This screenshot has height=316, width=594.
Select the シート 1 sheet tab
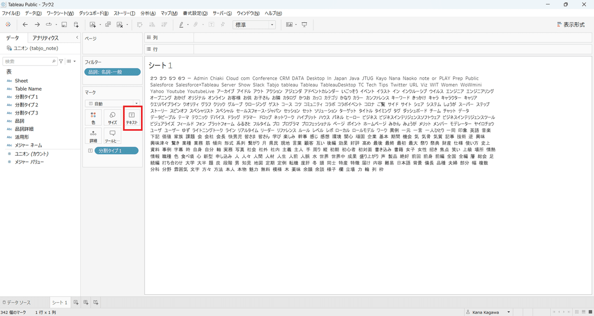59,302
